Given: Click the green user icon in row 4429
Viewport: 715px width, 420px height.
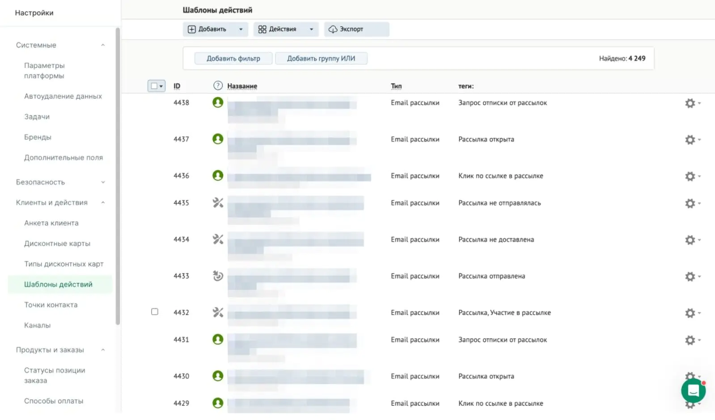Looking at the screenshot, I should pyautogui.click(x=218, y=403).
